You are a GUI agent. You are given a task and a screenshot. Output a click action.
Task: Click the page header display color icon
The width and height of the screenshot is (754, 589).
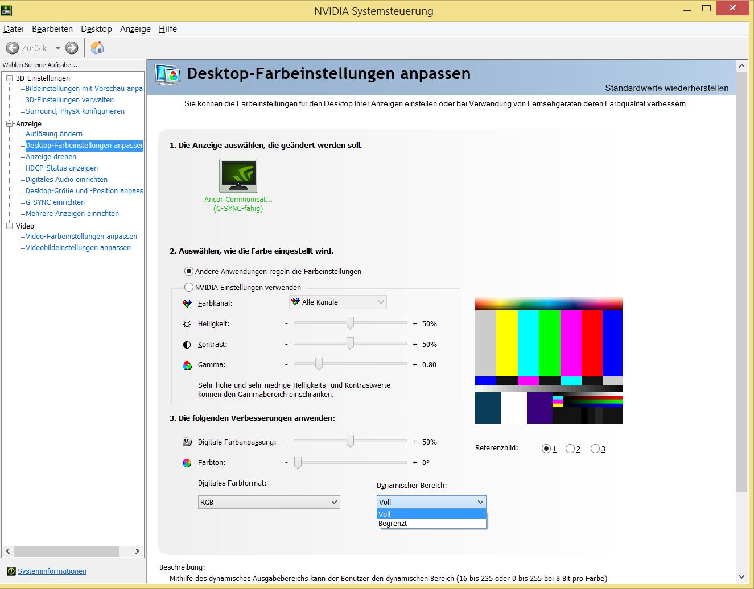point(168,74)
